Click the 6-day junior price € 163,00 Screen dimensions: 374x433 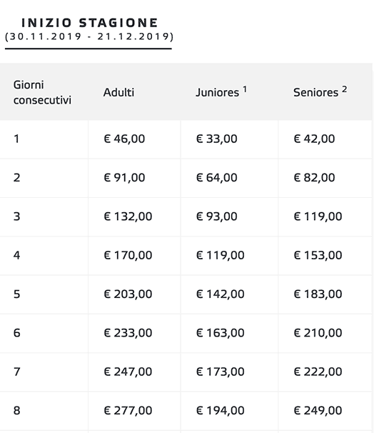tap(221, 333)
